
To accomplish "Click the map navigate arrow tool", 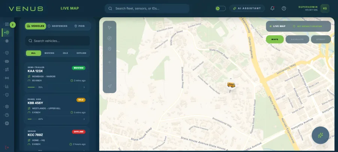I will [110, 86].
